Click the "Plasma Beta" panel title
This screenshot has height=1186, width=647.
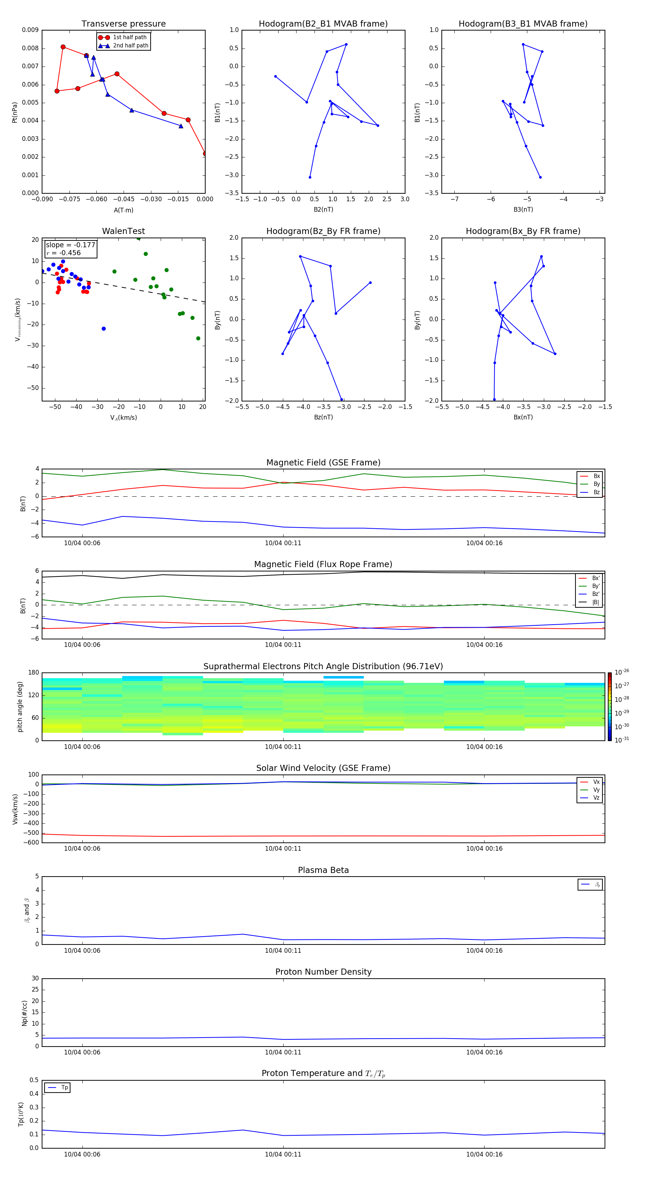[323, 870]
